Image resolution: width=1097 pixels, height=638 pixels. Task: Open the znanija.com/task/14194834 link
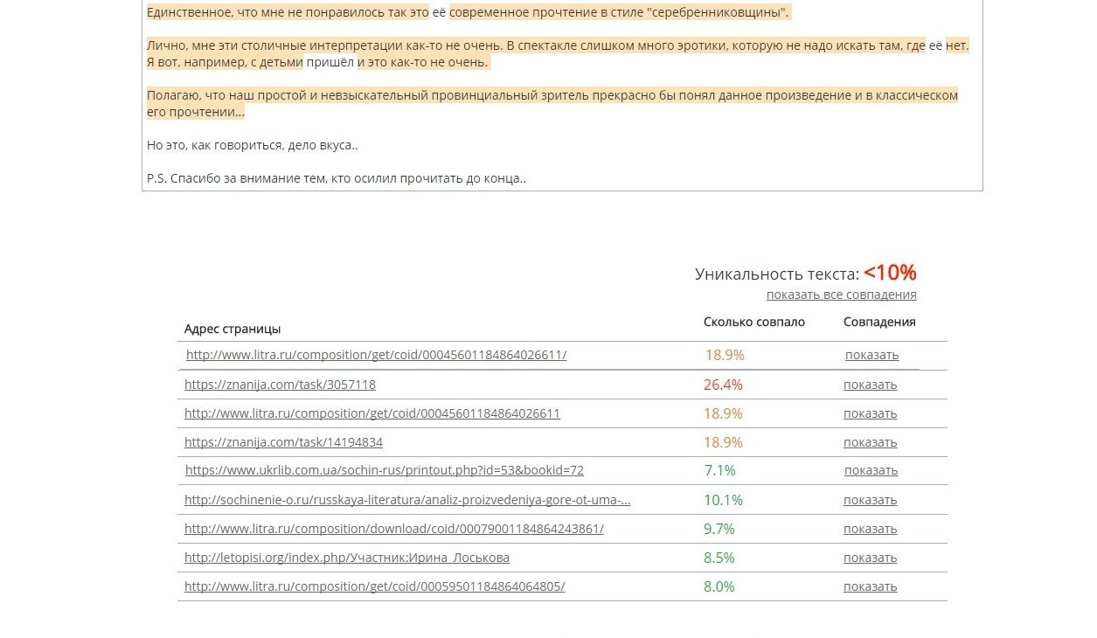[283, 442]
